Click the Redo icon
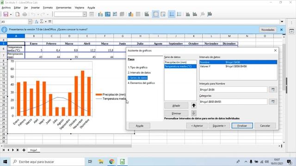 (43, 14)
